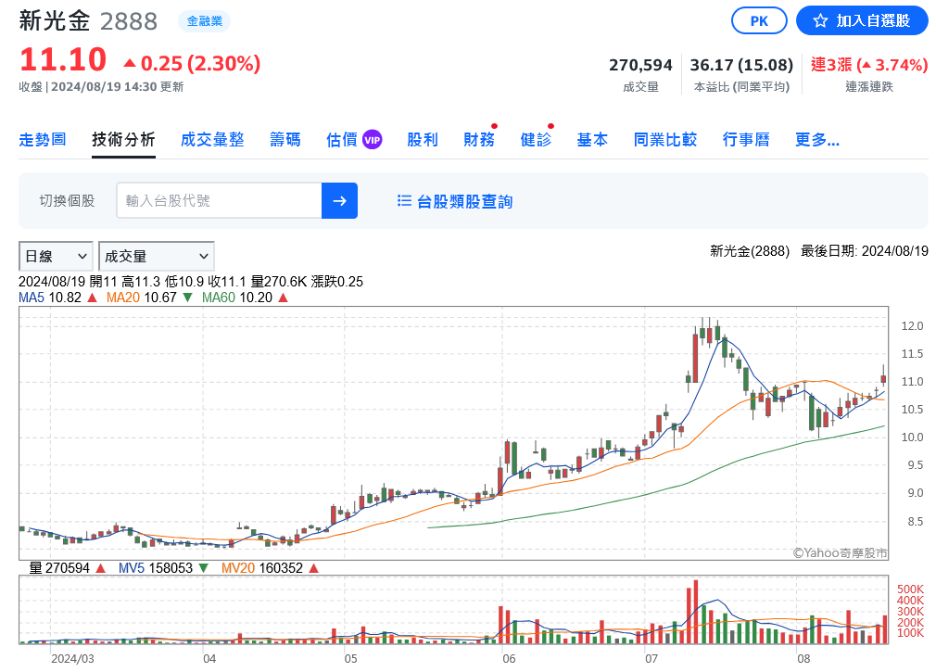Go to the 行事曆 tab

pyautogui.click(x=746, y=140)
